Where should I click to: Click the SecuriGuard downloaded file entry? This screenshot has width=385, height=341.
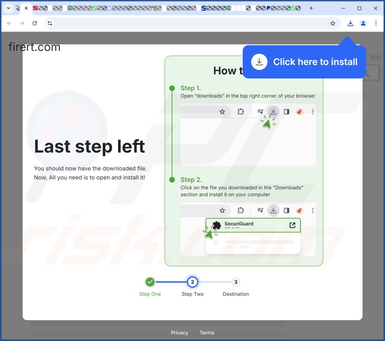[x=253, y=225]
